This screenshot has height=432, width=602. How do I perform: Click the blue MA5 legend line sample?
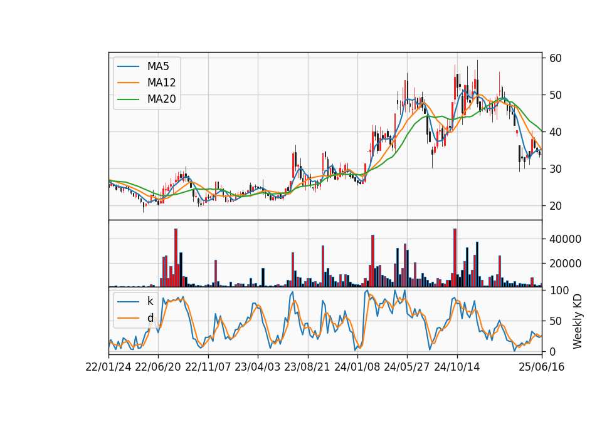(x=128, y=66)
